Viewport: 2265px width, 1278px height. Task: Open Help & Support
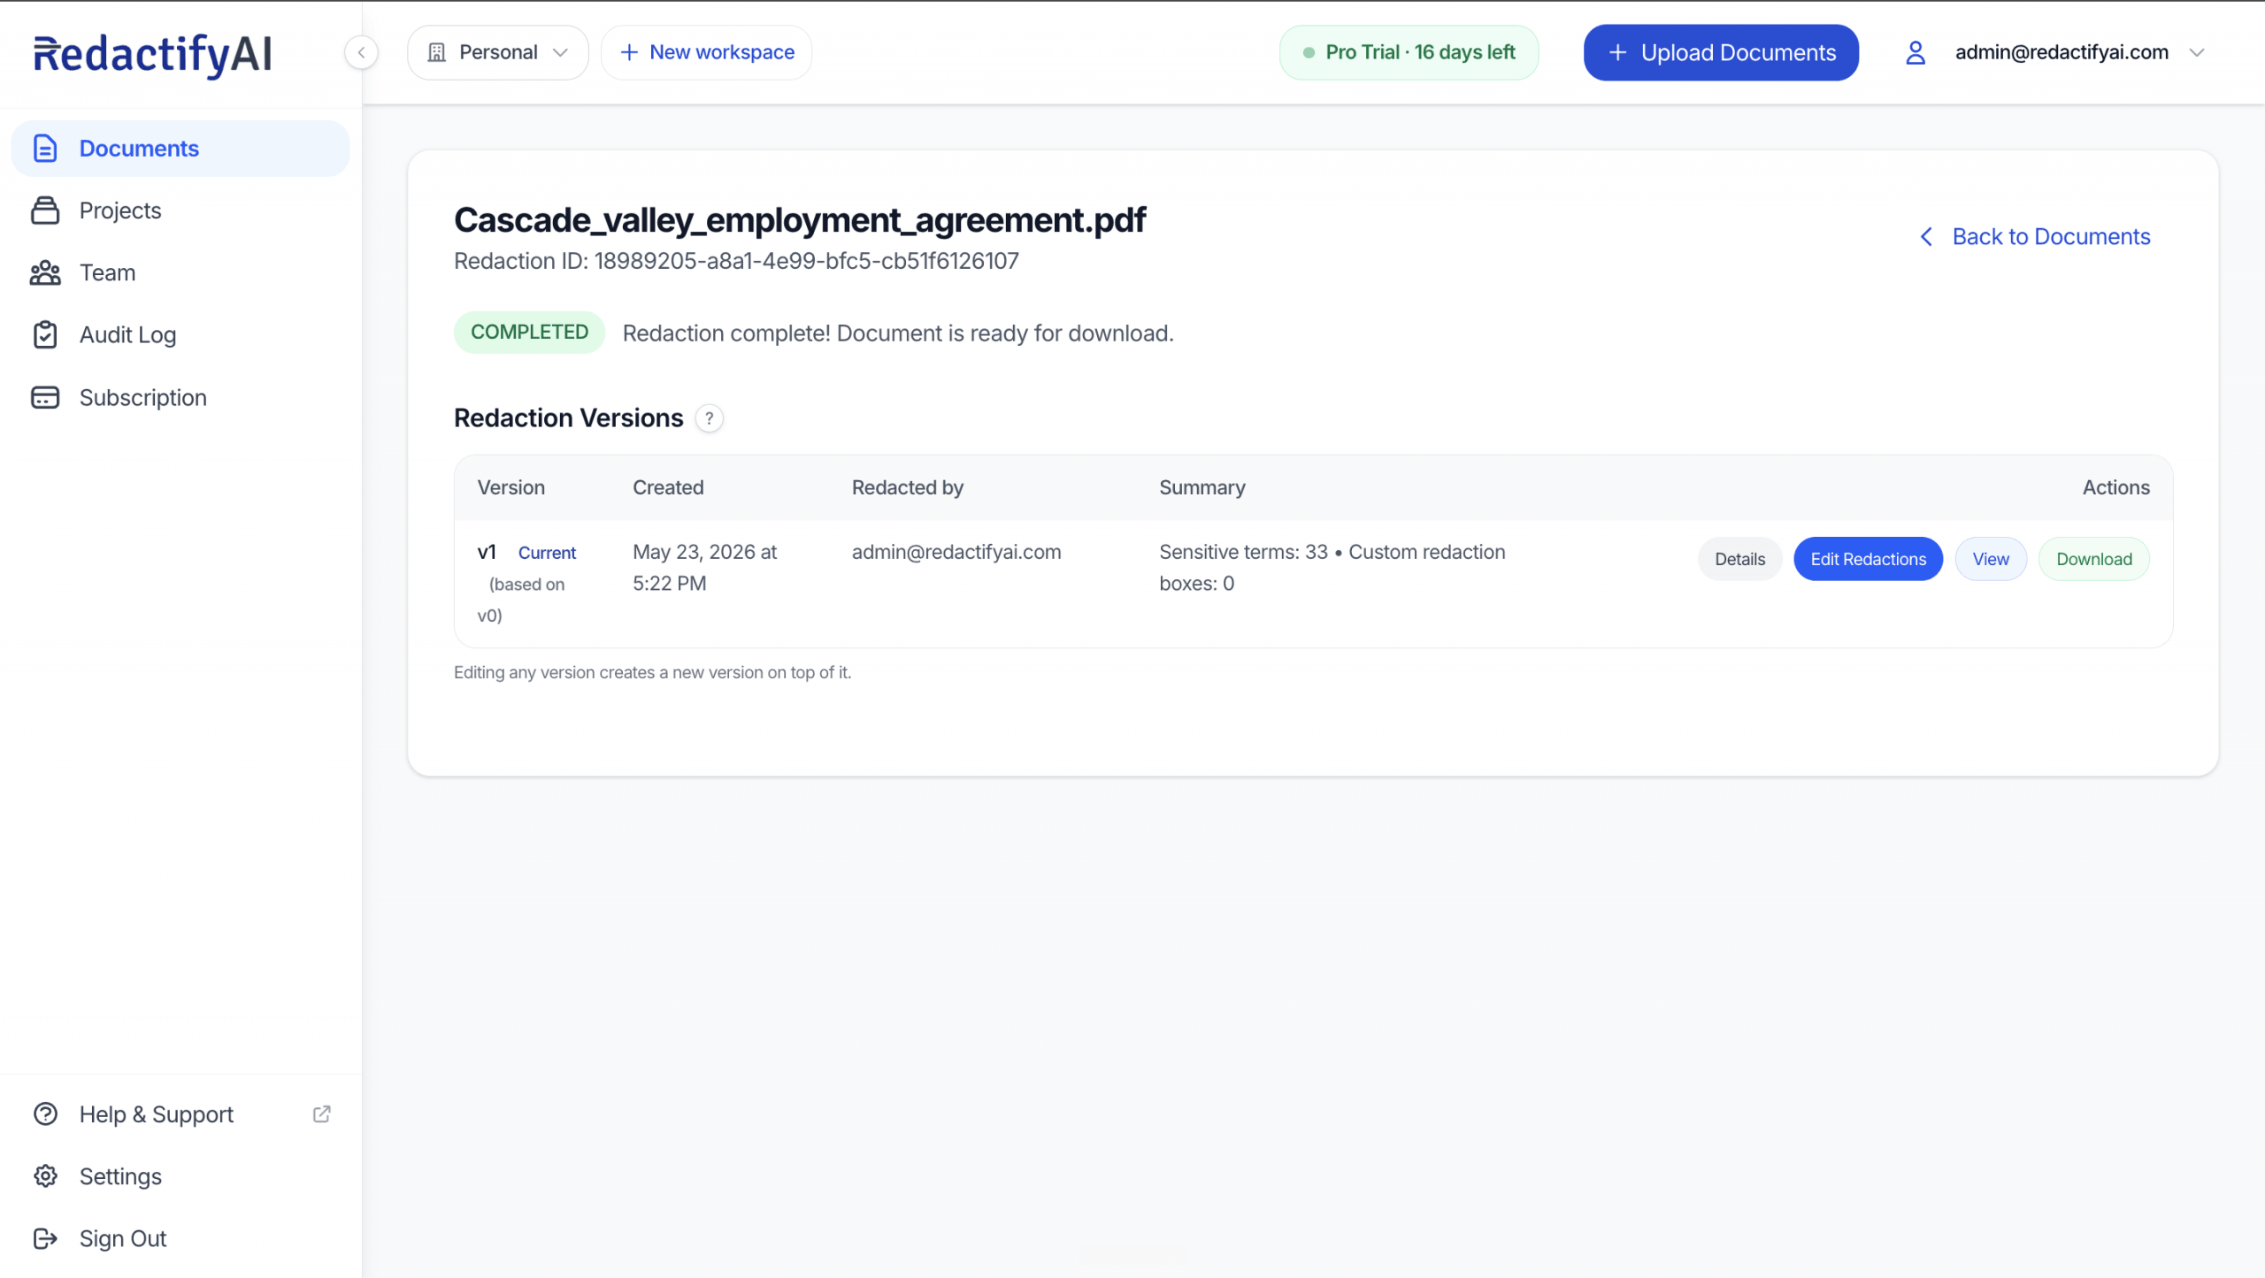coord(180,1114)
